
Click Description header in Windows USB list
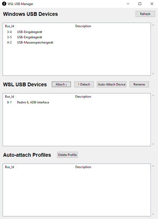pyautogui.click(x=83, y=26)
